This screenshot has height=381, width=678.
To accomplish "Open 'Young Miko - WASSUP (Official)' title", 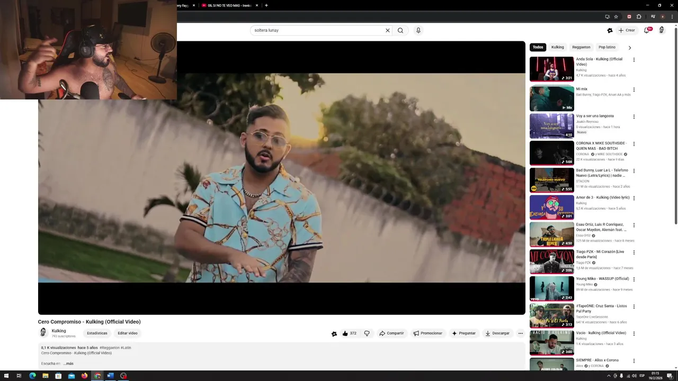I will click(602, 278).
